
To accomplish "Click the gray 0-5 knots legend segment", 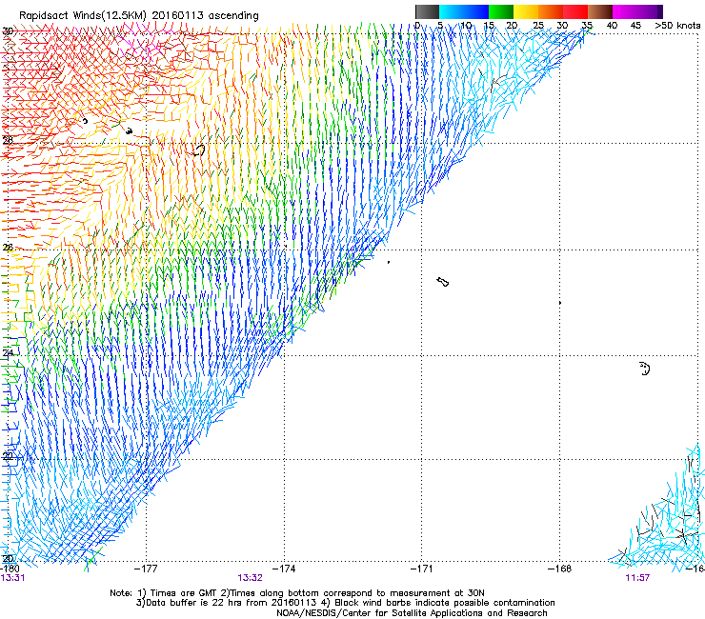I will [x=427, y=11].
